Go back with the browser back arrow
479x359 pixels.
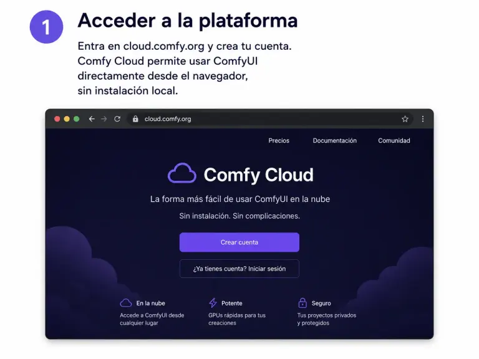pos(92,119)
